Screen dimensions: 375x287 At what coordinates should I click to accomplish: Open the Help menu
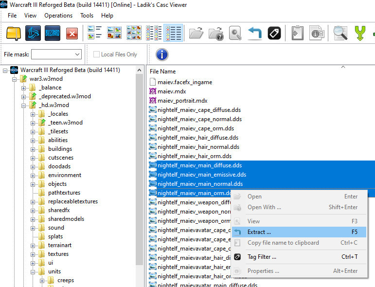107,16
